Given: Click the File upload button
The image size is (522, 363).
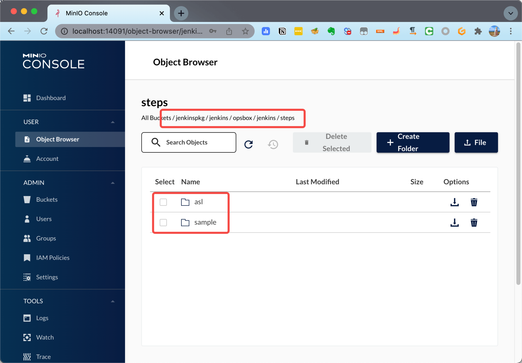Looking at the screenshot, I should click(476, 143).
